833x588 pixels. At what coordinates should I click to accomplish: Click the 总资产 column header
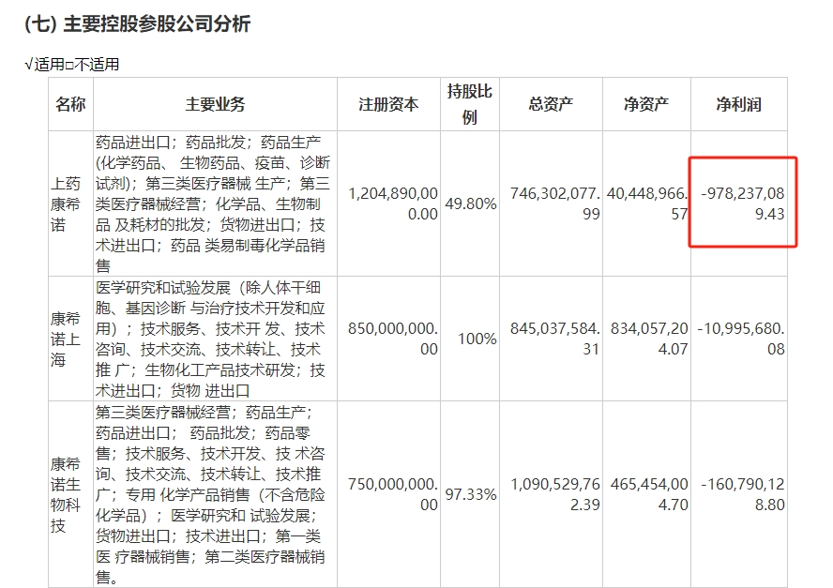(x=551, y=104)
